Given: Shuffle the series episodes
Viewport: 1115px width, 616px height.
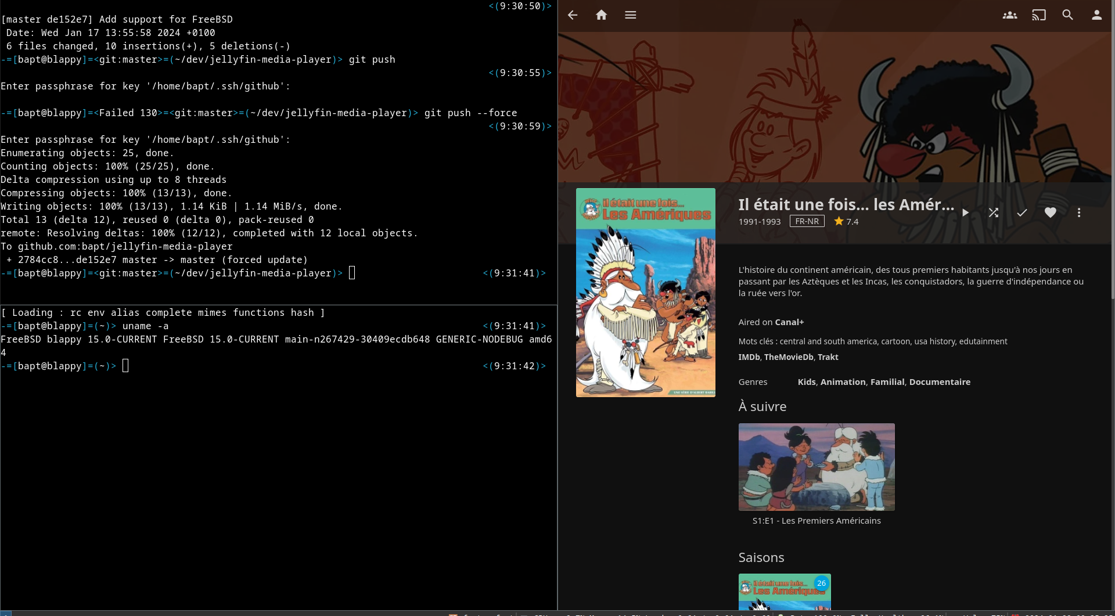Looking at the screenshot, I should click(x=994, y=213).
